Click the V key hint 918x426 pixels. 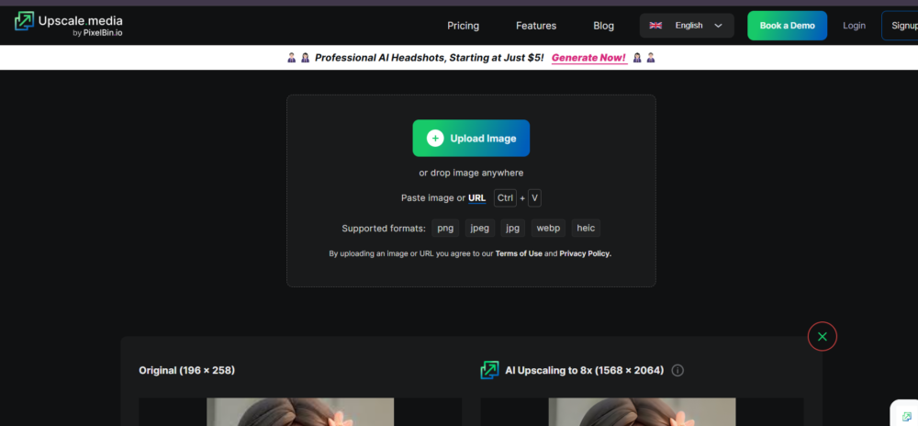coord(534,197)
